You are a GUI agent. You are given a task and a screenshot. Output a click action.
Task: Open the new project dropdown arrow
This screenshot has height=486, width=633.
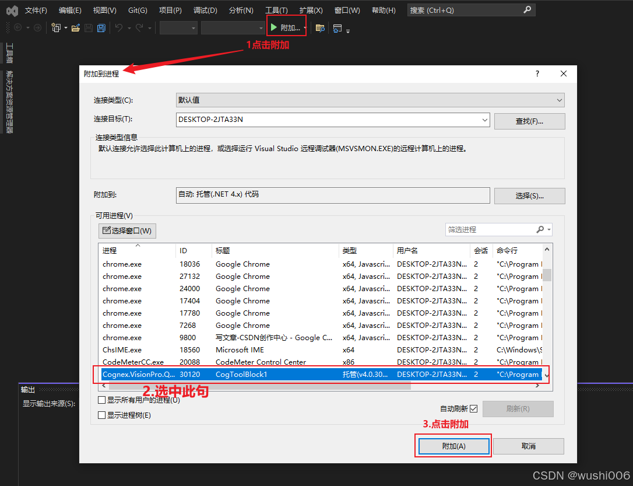(66, 28)
